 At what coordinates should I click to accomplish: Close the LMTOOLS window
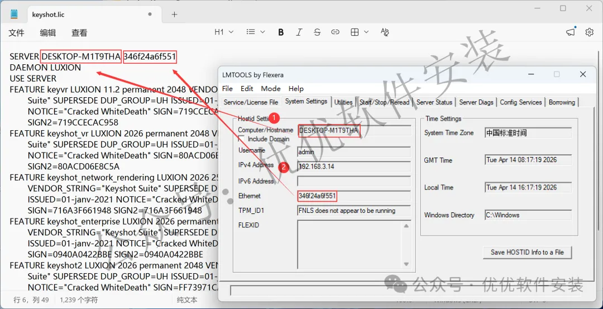(582, 74)
